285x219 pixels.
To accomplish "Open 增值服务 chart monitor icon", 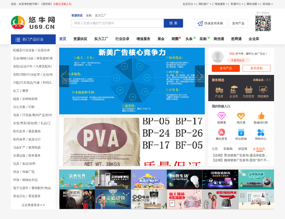I will coord(263,89).
